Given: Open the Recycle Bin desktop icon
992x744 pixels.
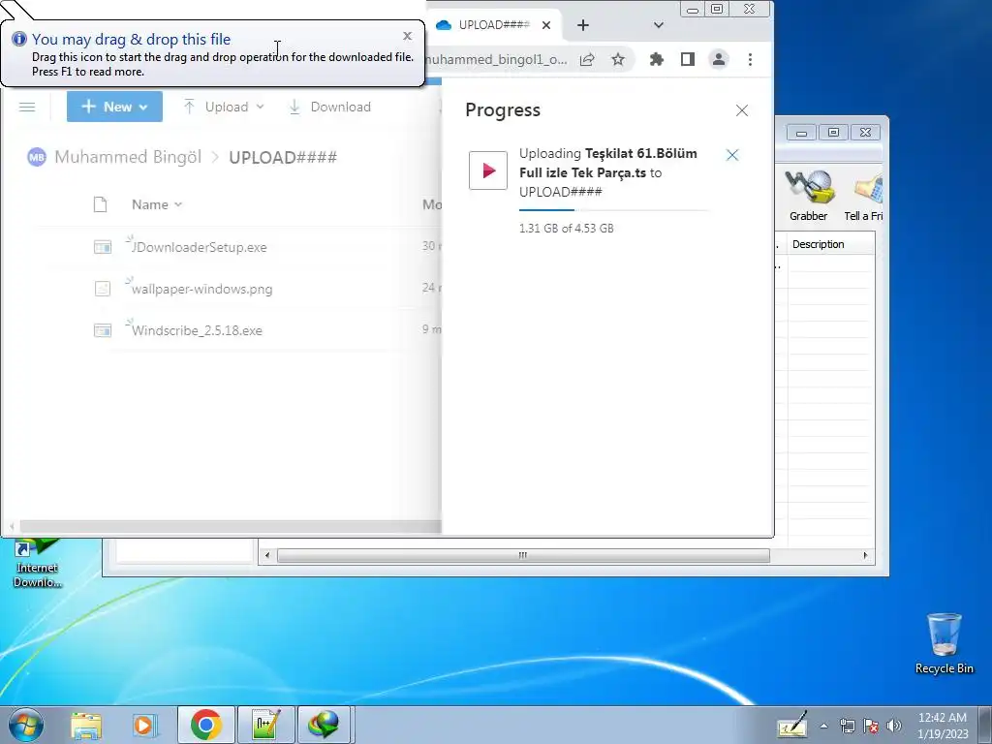Looking at the screenshot, I should (x=944, y=643).
